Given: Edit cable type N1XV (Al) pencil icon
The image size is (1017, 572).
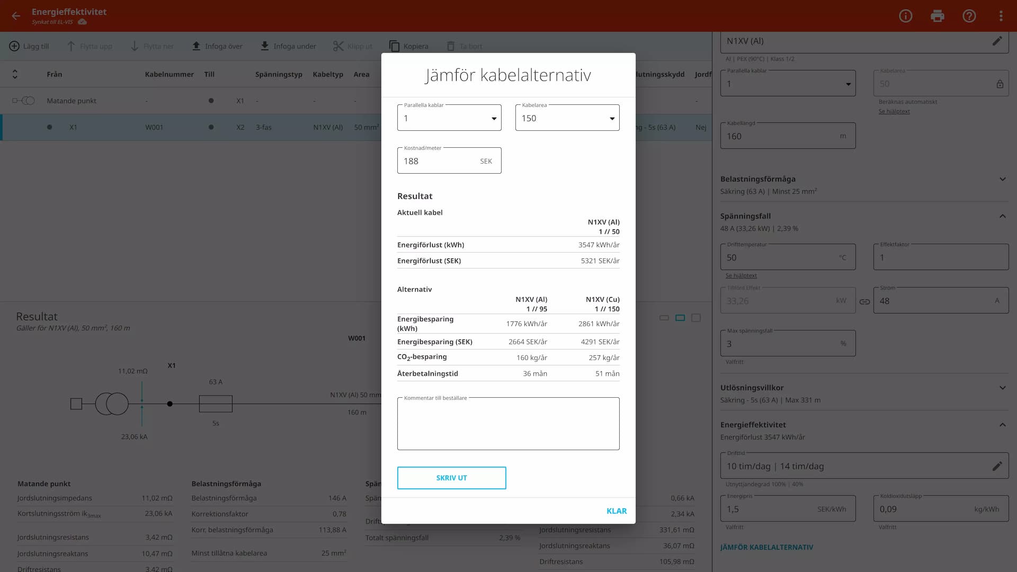Looking at the screenshot, I should click(997, 41).
